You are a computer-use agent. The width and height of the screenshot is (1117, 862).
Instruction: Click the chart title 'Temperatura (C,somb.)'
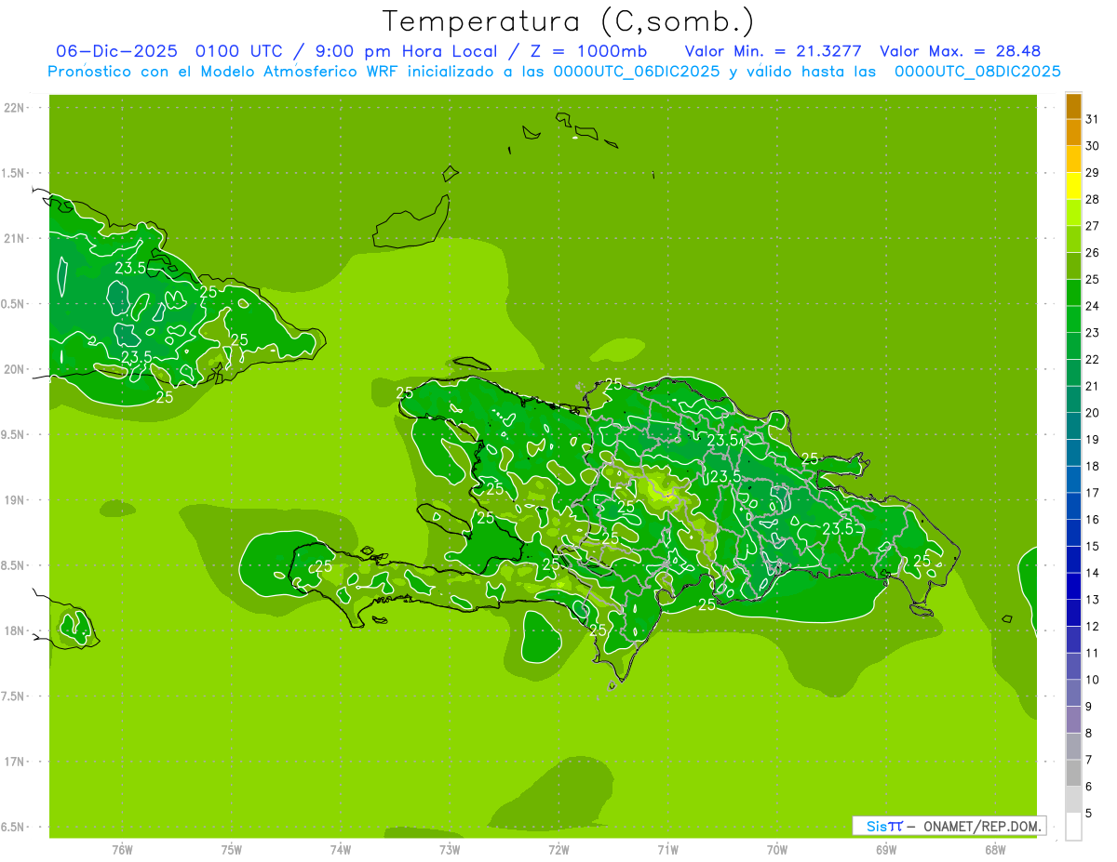click(569, 20)
